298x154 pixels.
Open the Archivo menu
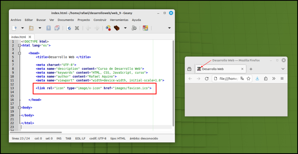16,20
